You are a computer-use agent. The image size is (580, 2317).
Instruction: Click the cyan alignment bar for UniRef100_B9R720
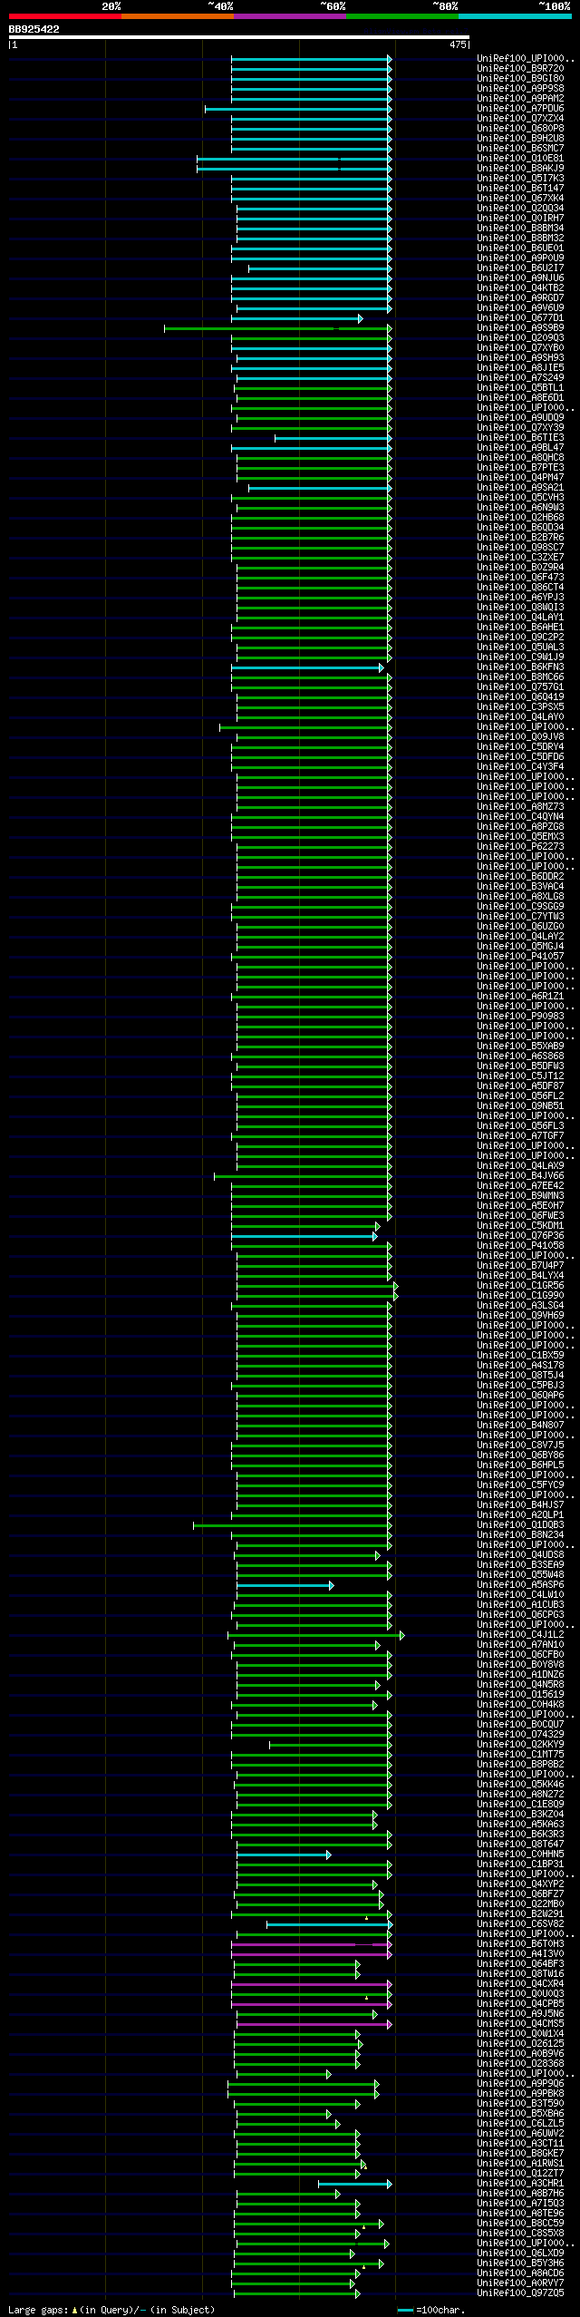(x=311, y=69)
